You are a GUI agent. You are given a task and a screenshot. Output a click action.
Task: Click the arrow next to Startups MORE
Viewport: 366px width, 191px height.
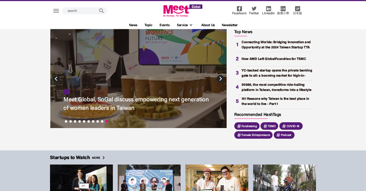(x=104, y=158)
